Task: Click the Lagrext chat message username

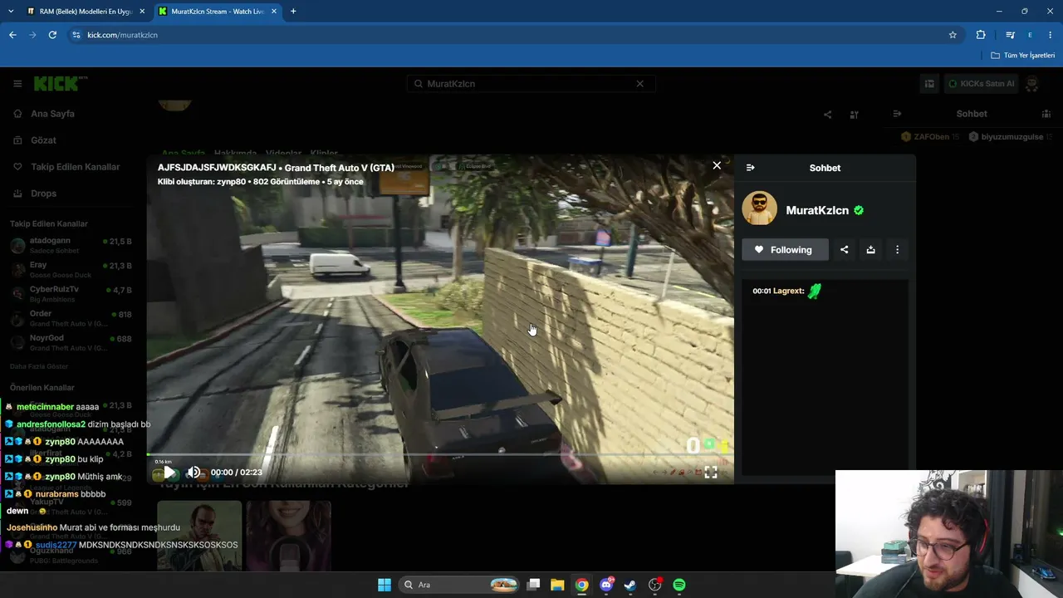Action: [788, 292]
